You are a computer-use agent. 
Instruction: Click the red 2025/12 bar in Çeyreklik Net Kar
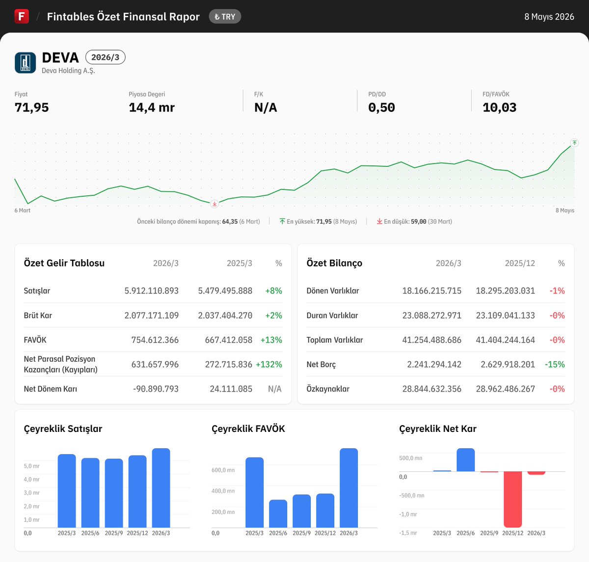[513, 499]
